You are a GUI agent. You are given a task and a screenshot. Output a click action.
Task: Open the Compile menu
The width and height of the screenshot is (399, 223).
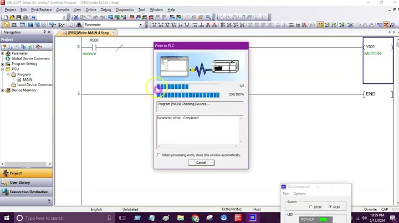click(x=62, y=9)
